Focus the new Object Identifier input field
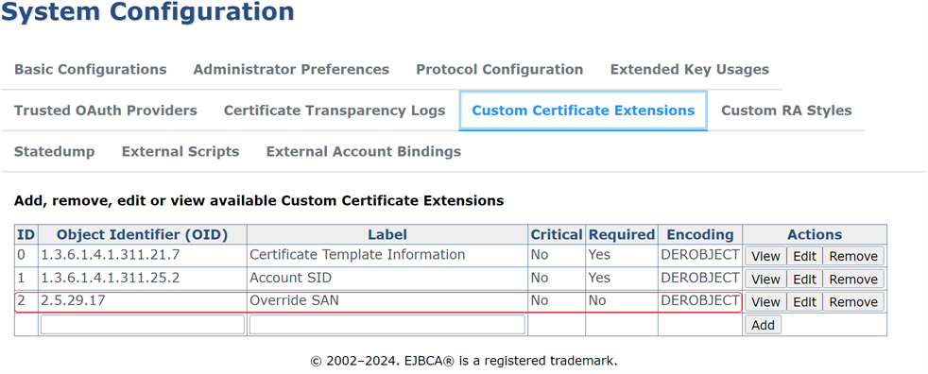The height and width of the screenshot is (374, 928). pyautogui.click(x=143, y=324)
